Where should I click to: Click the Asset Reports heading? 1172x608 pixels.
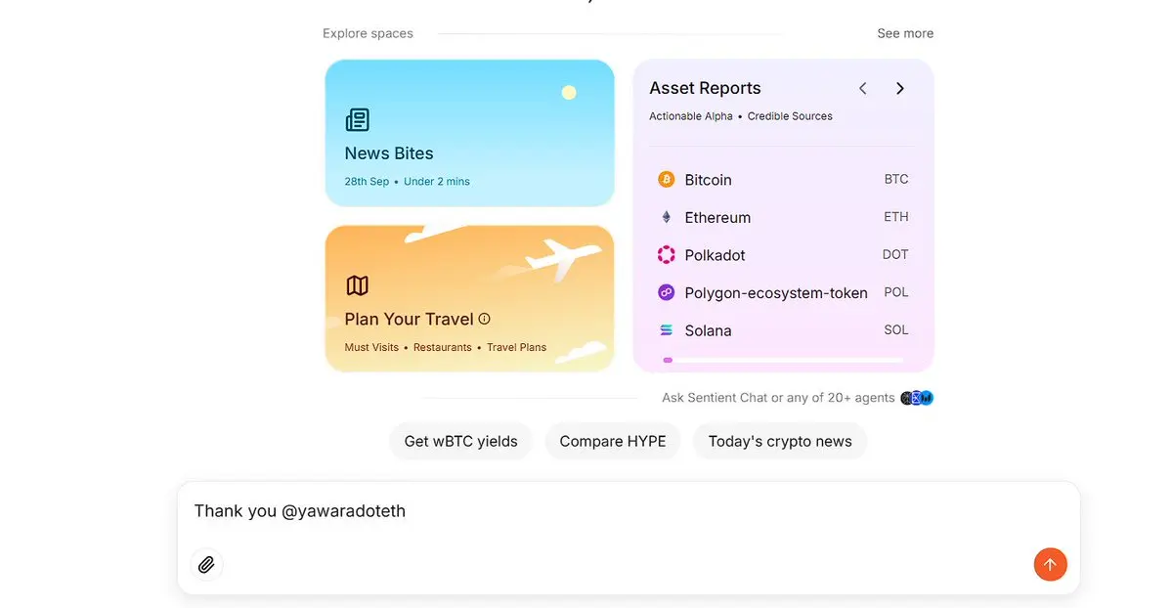(705, 88)
